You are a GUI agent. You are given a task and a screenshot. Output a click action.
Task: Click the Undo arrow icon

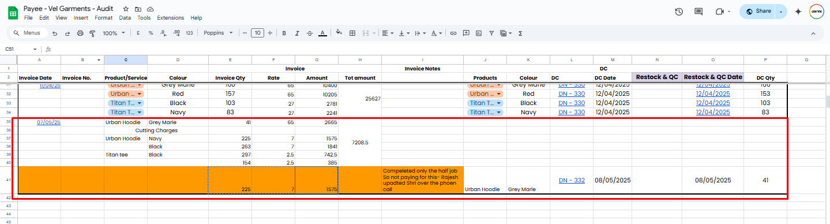point(55,33)
